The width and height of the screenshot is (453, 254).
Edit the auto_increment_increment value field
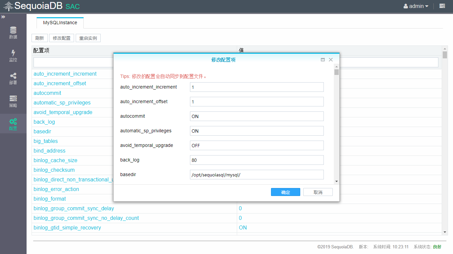coord(257,87)
